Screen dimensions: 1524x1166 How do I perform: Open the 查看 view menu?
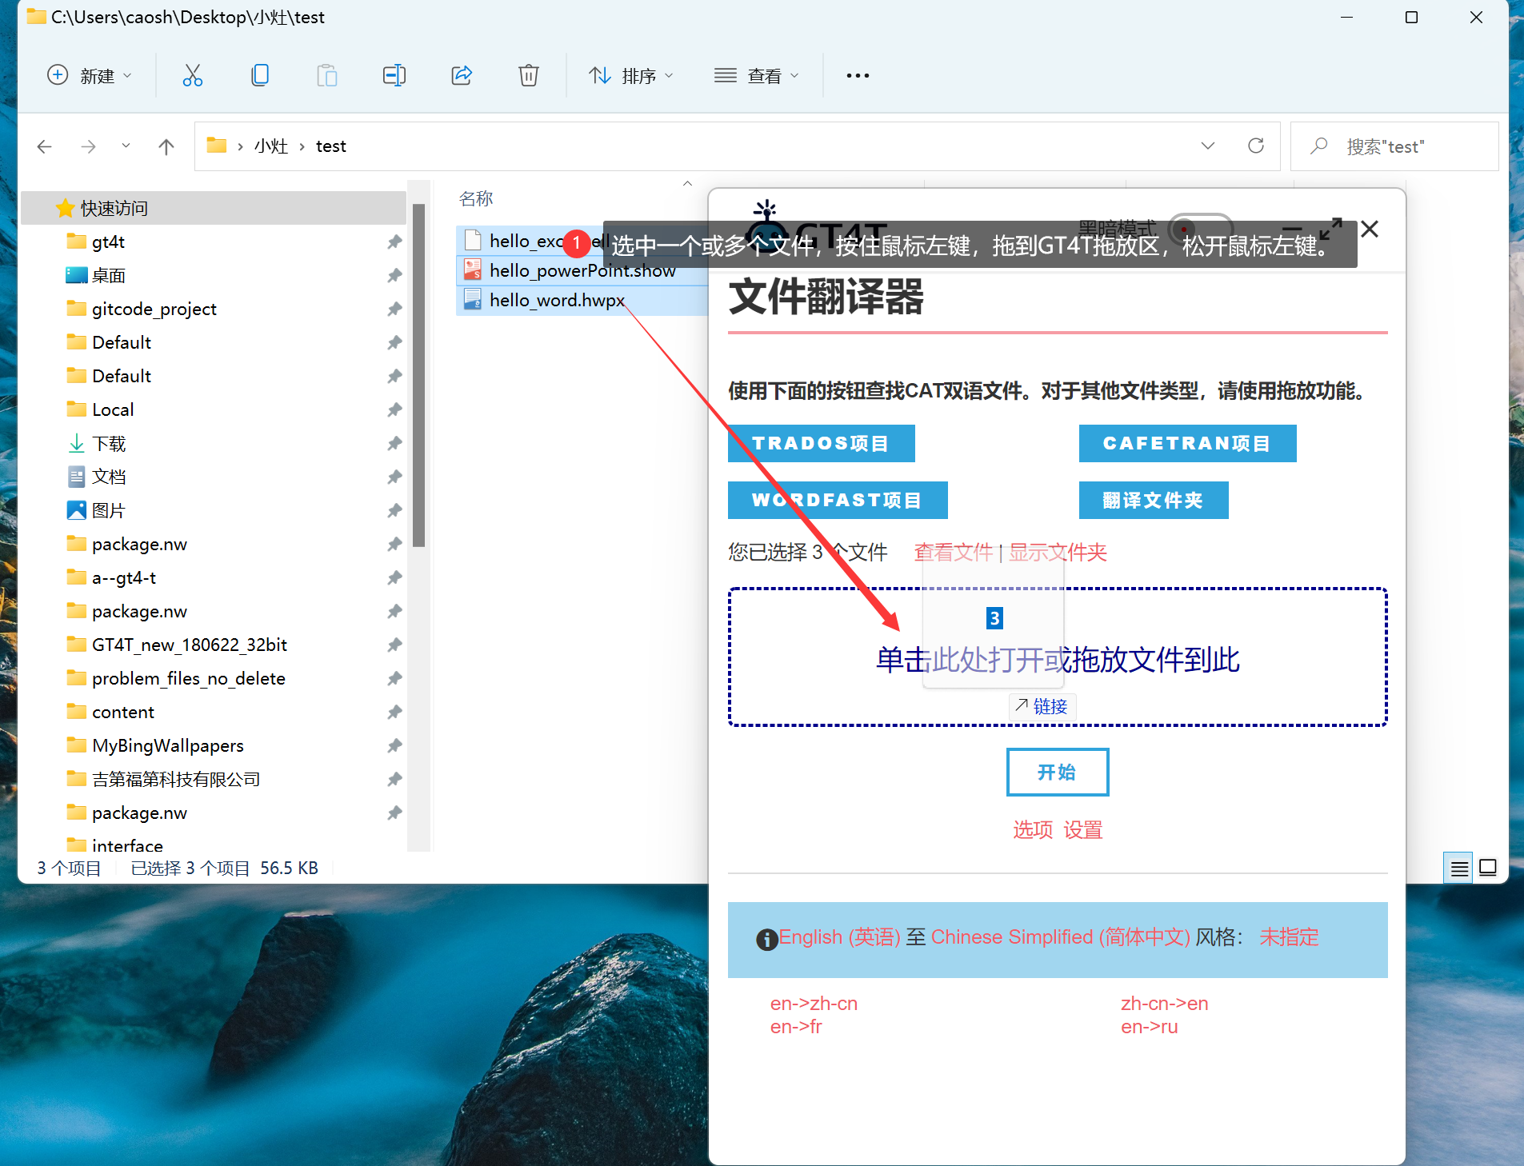[x=756, y=76]
